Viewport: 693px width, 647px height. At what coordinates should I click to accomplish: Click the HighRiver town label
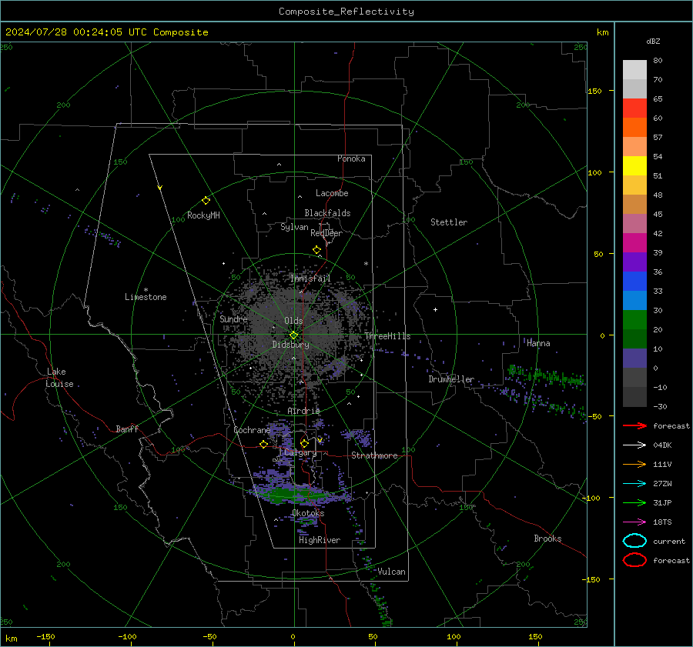(320, 540)
